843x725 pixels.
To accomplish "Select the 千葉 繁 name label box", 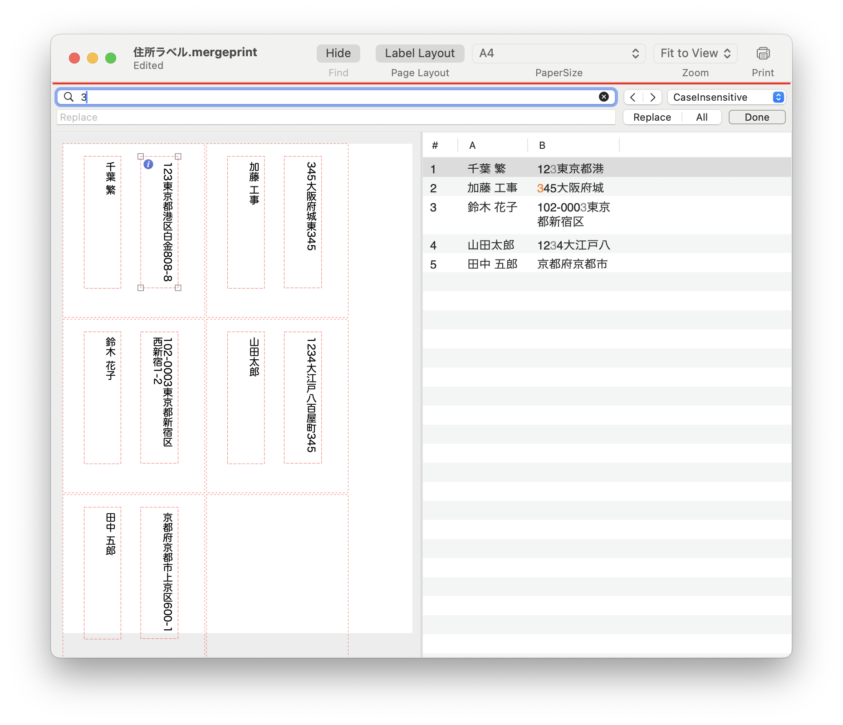I will [103, 222].
